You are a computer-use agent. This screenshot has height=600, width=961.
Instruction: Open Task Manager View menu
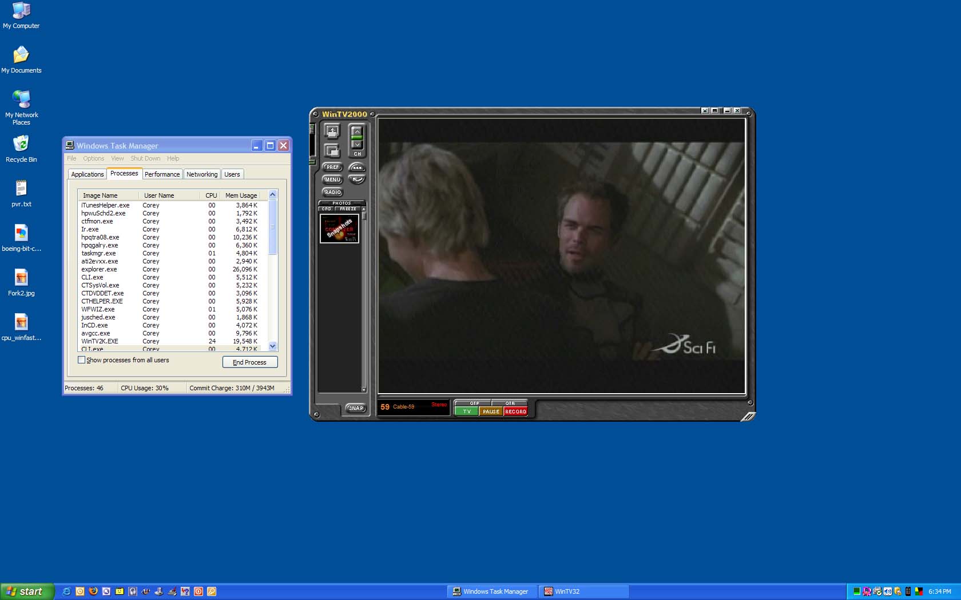117,158
